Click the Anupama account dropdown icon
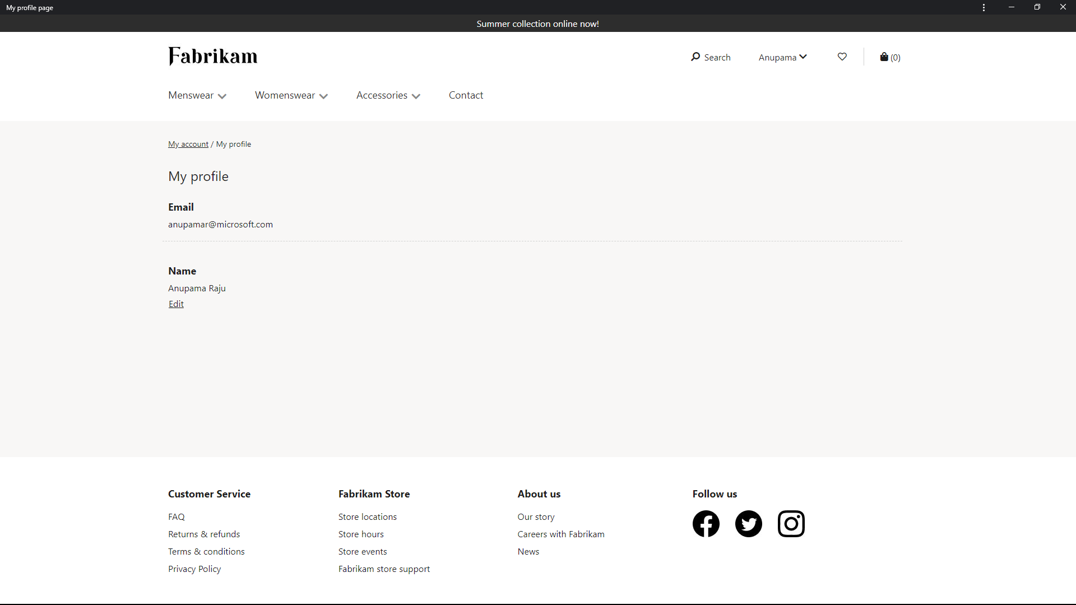The width and height of the screenshot is (1076, 605). click(x=805, y=56)
